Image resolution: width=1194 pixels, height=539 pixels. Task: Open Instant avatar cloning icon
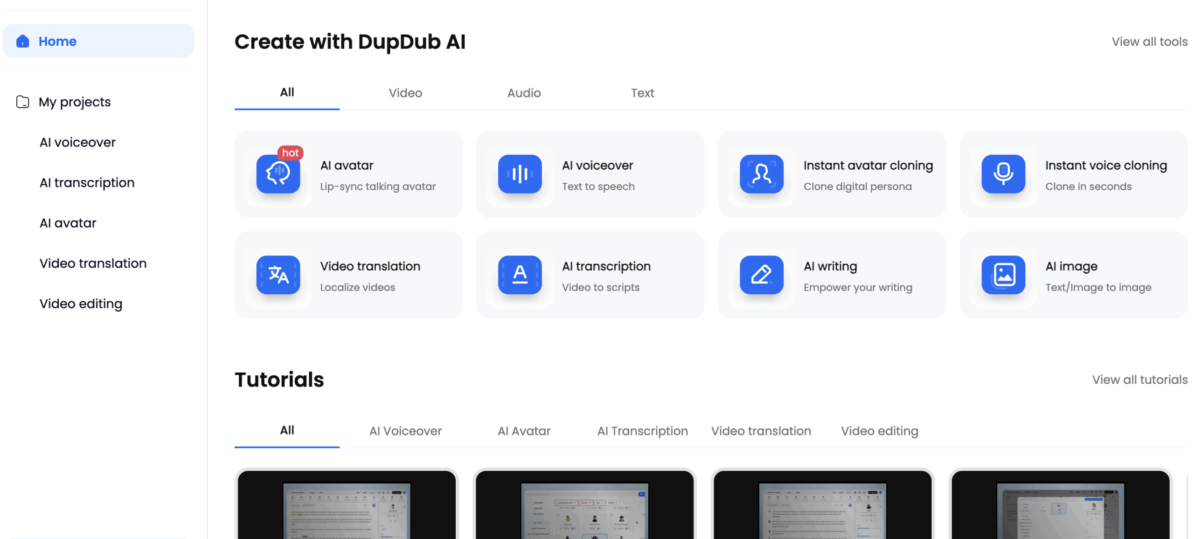pyautogui.click(x=761, y=174)
